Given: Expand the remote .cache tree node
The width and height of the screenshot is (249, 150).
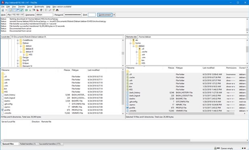Looking at the screenshot, I should click(137, 52).
